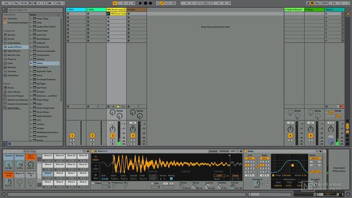The image size is (352, 198).
Task: Open the 1 Bar quantization dropdown
Action: [x=60, y=3]
